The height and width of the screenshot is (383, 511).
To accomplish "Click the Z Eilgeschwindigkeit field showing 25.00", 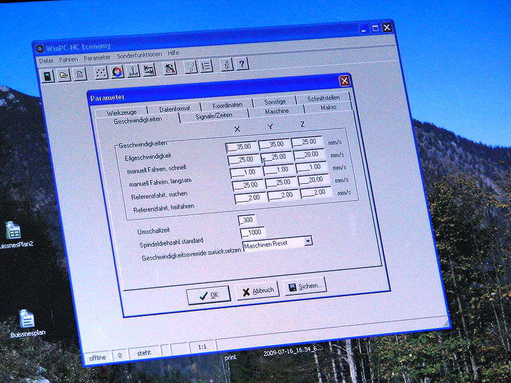I will click(x=307, y=142).
